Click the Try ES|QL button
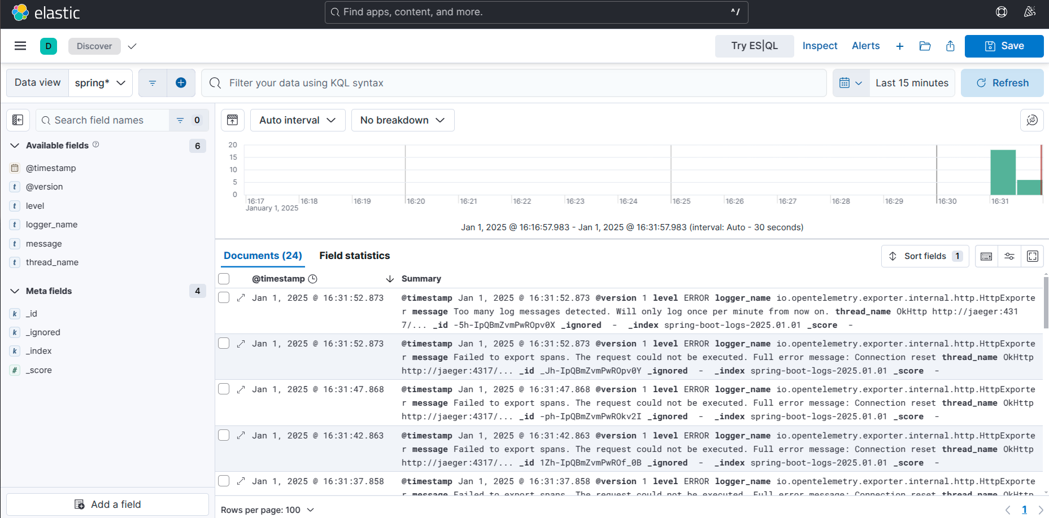The width and height of the screenshot is (1049, 518). (x=755, y=46)
